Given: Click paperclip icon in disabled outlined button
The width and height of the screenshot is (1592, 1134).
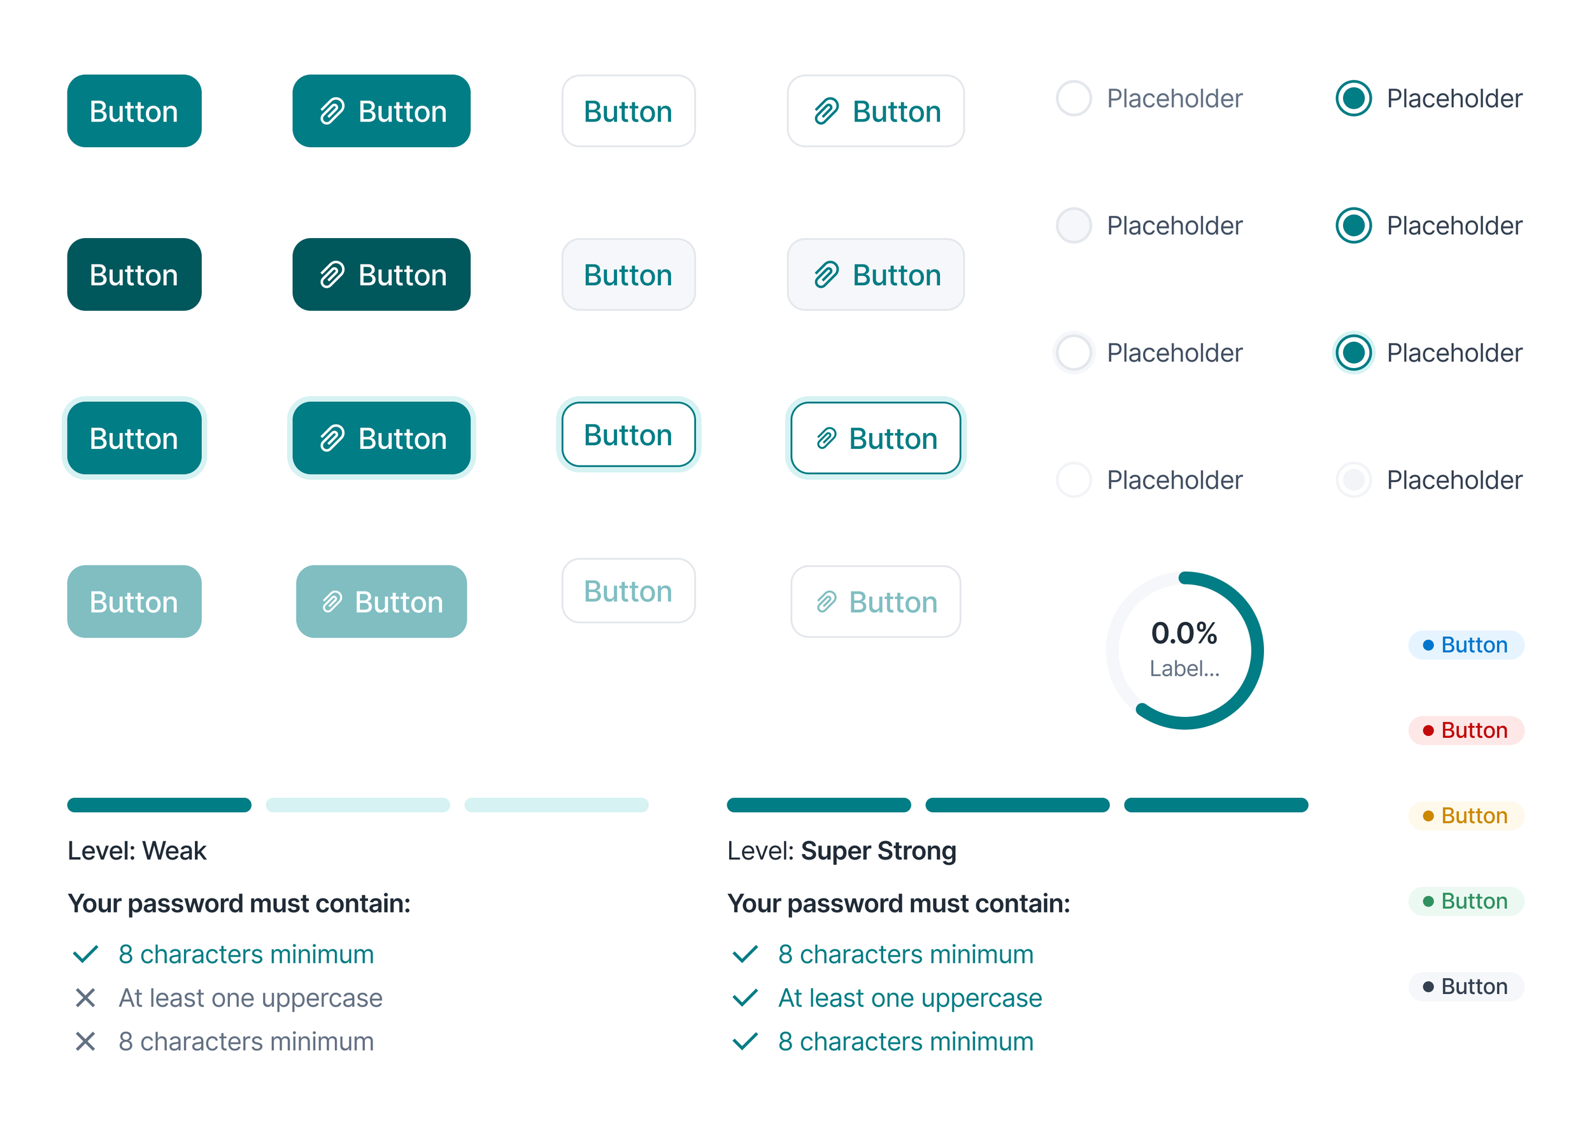Looking at the screenshot, I should (x=826, y=602).
